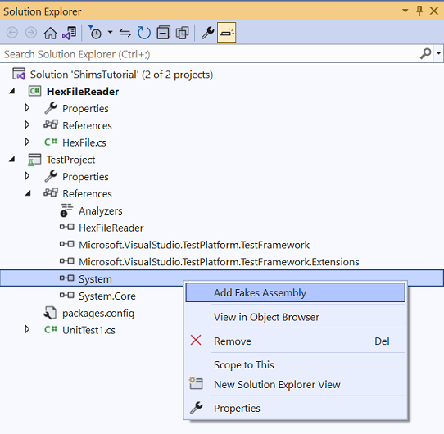Click wrench icon of HexFileReader Properties
Screen dimensions: 444x434
[x=51, y=108]
